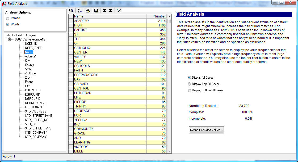Save results with the floppy disk icon
This screenshot has height=162, width=298.
click(96, 11)
